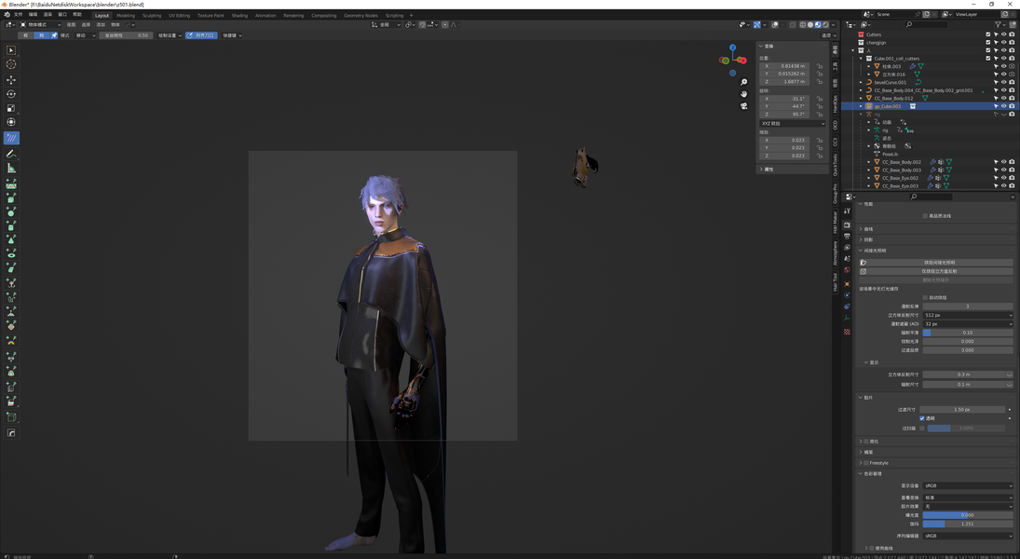
Task: Open the 文件 menu
Action: pos(18,14)
